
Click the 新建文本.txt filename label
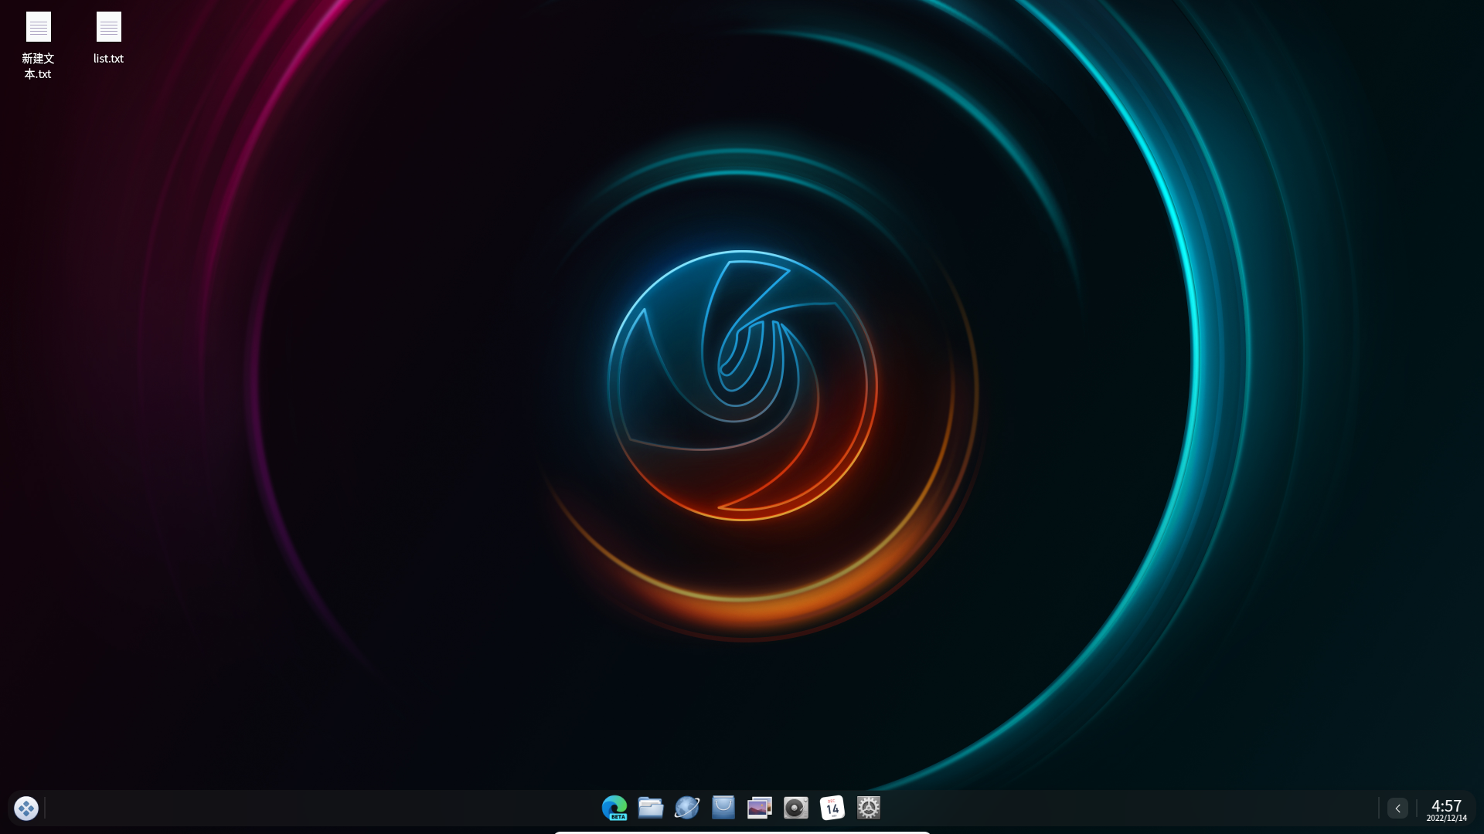coord(38,66)
